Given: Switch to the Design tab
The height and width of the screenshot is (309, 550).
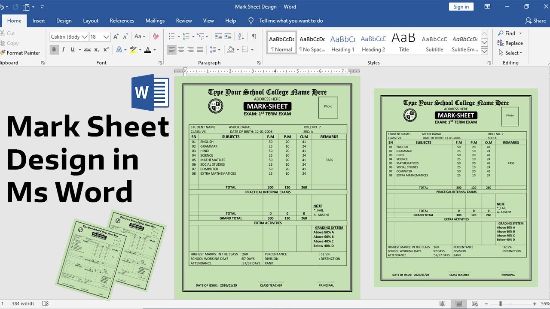Looking at the screenshot, I should (64, 21).
